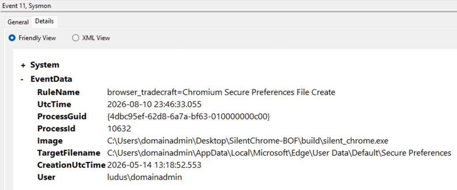Click the Image path silent_chrome.exe

pos(248,141)
